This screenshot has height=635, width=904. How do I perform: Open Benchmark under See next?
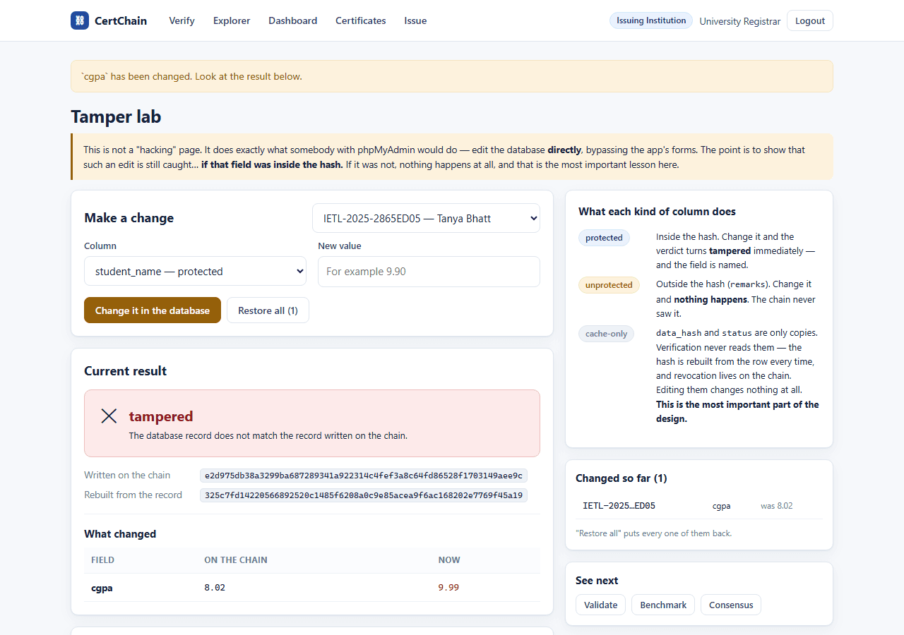click(x=663, y=605)
